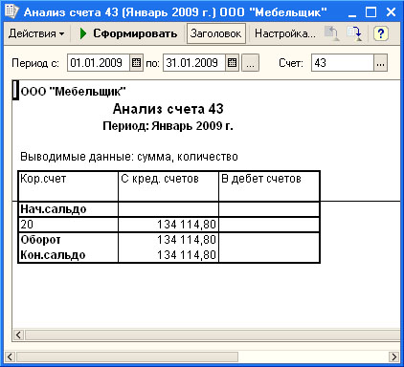Image resolution: width=404 pixels, height=367 pixels.
Task: Open period selection with the ellipsis button
Action: coord(250,63)
